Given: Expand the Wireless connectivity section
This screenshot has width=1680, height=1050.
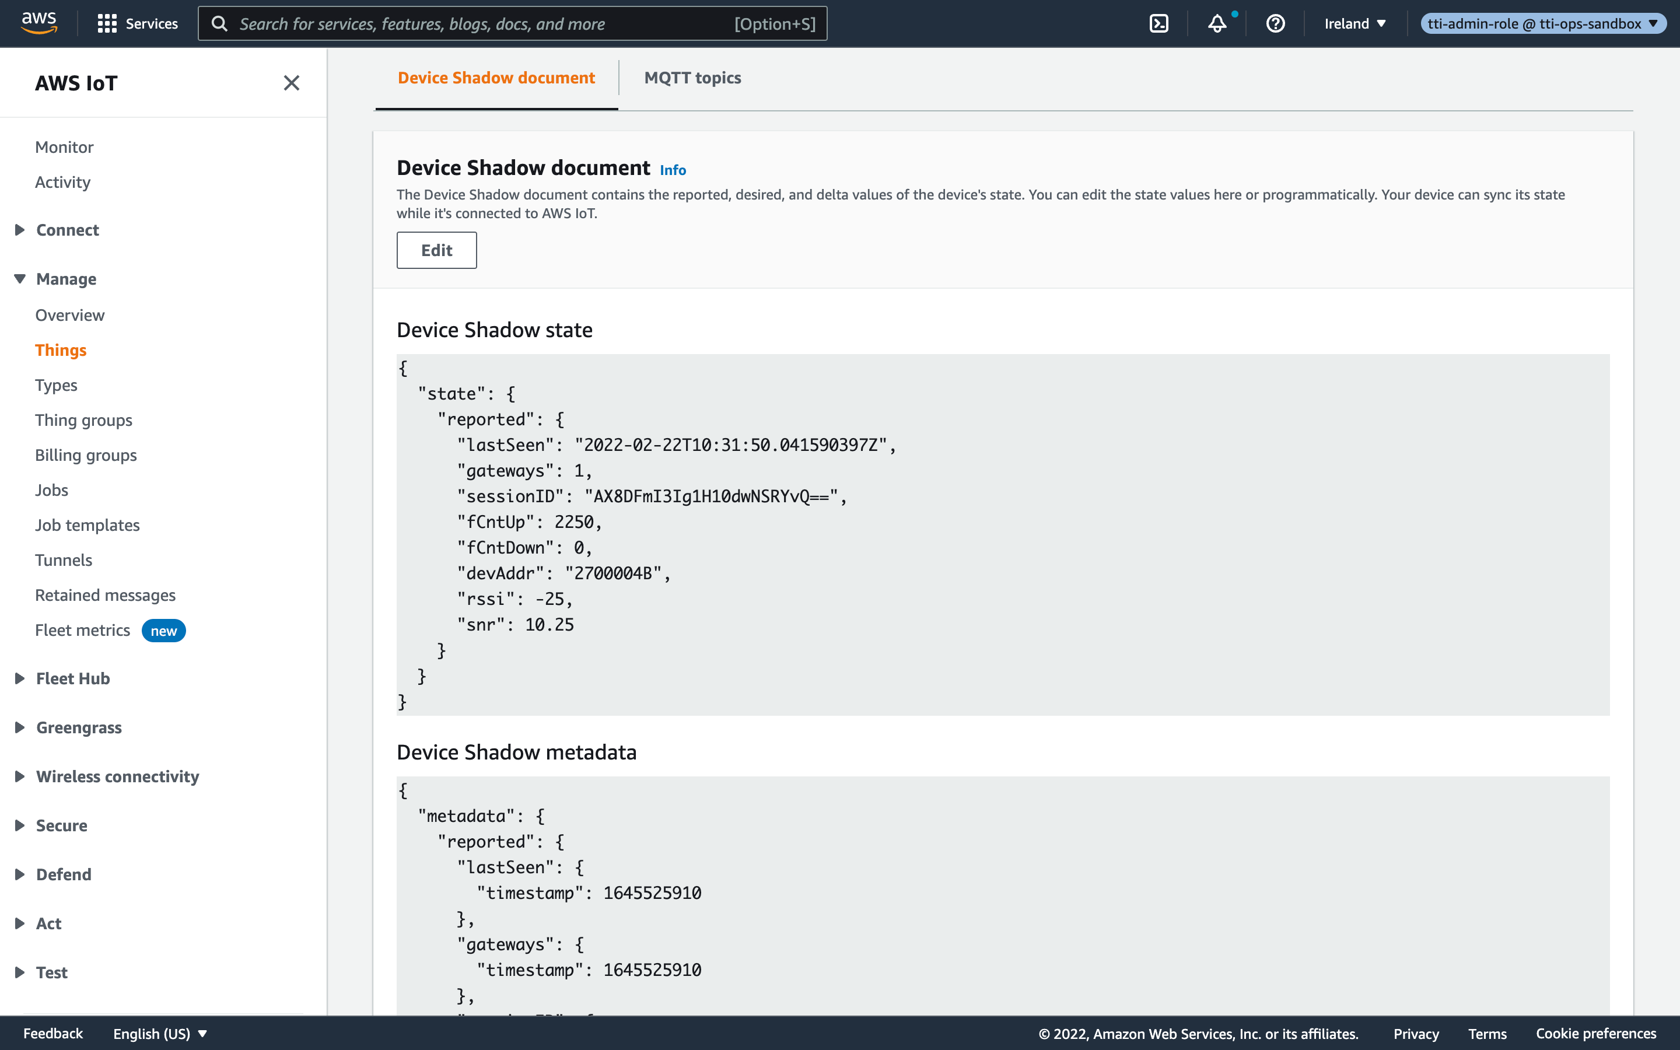Looking at the screenshot, I should point(117,776).
